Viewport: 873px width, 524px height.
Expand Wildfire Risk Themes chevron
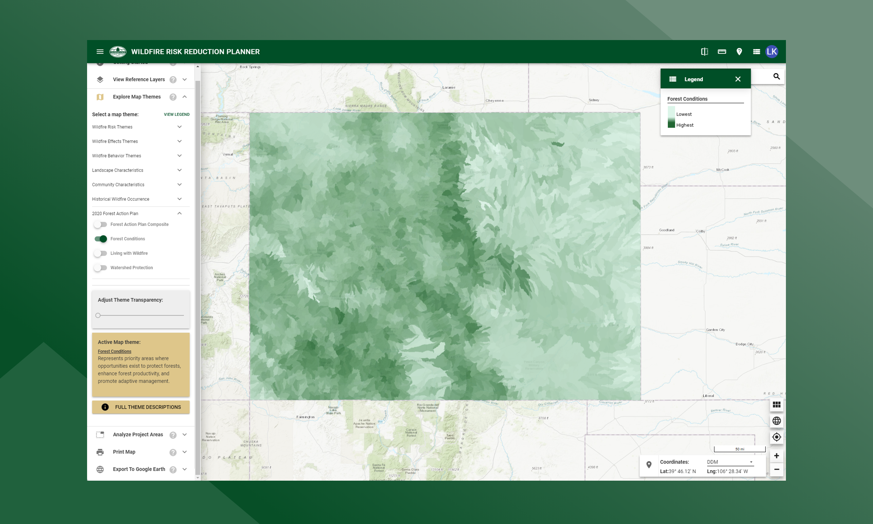point(180,127)
